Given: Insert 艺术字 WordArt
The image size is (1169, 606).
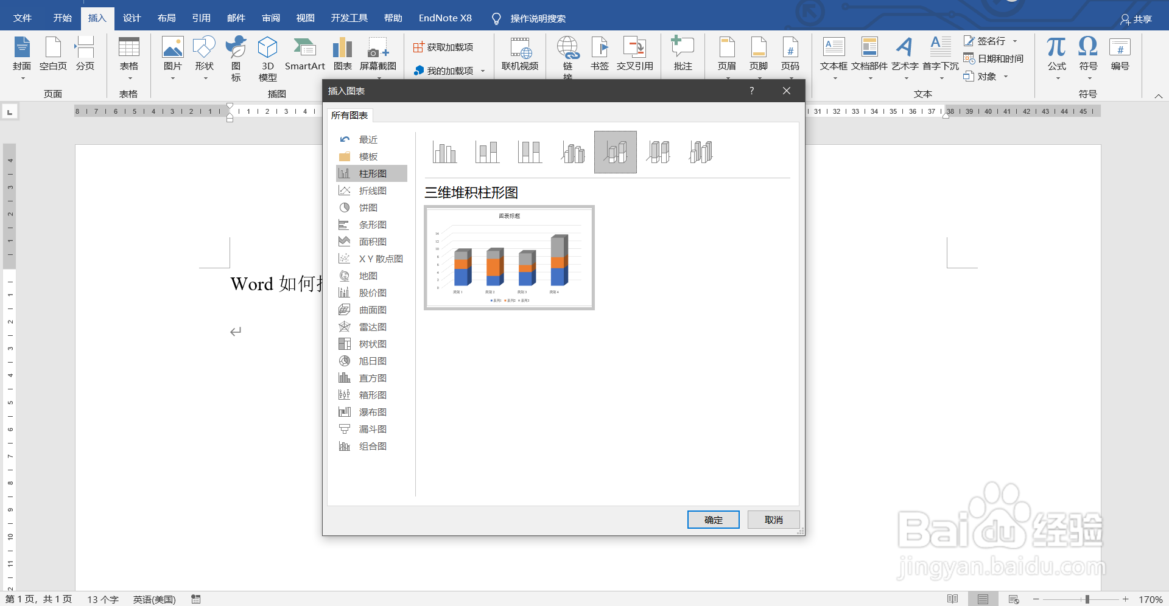Looking at the screenshot, I should point(905,58).
